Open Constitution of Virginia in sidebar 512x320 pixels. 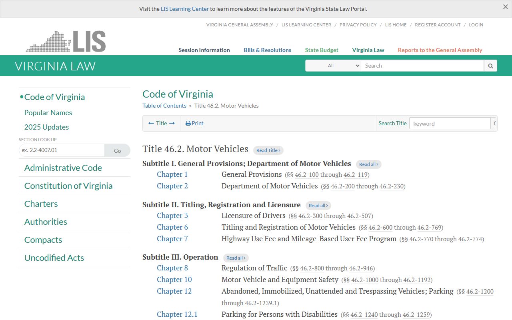[x=68, y=186]
